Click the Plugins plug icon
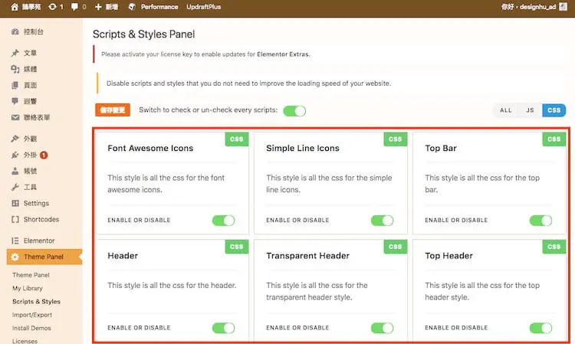This screenshot has height=344, width=575. pyautogui.click(x=15, y=155)
